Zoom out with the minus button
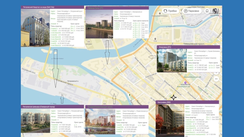This screenshot has width=244, height=137. pos(216,79)
